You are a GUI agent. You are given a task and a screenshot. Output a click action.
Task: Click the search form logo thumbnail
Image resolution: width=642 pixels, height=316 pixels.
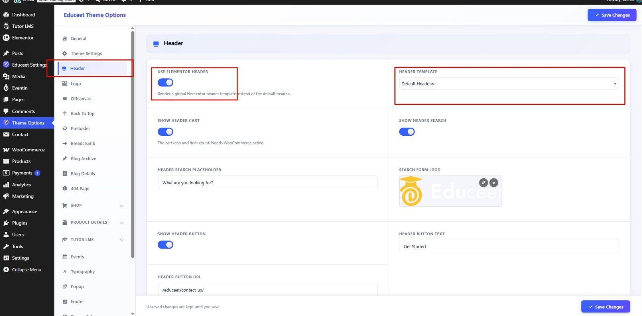pyautogui.click(x=451, y=192)
